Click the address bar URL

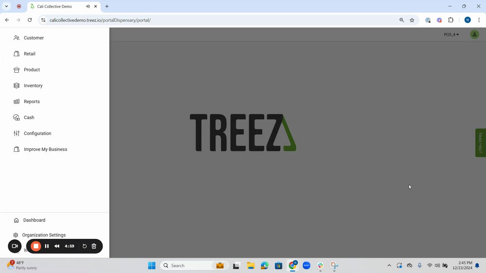100,20
